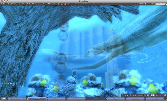Click the Velocity 0.000m/s readout
Image resolution: width=167 pixels, height=101 pixels.
point(8,84)
